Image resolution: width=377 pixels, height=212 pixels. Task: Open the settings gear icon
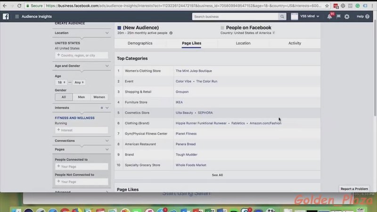(x=347, y=16)
